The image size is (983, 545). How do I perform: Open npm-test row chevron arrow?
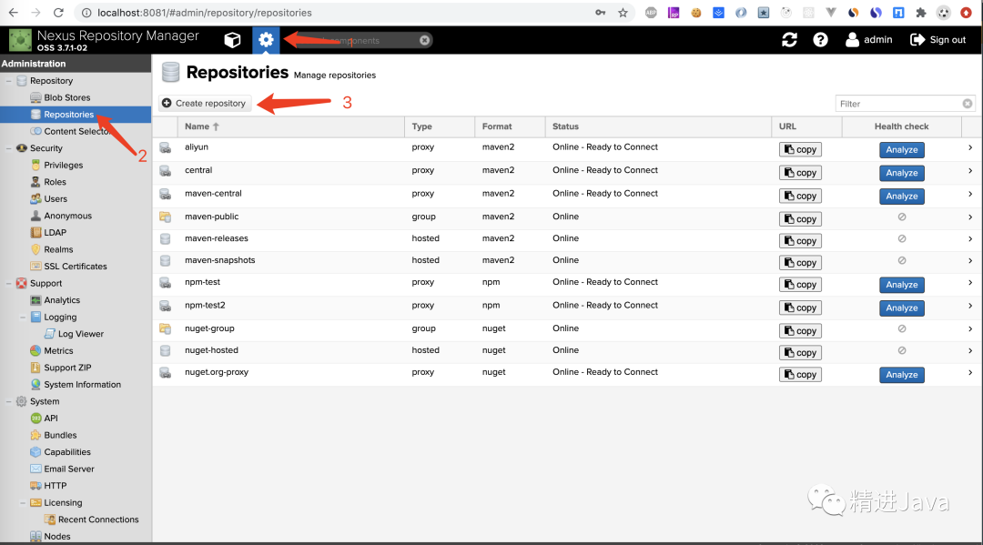[x=970, y=283]
